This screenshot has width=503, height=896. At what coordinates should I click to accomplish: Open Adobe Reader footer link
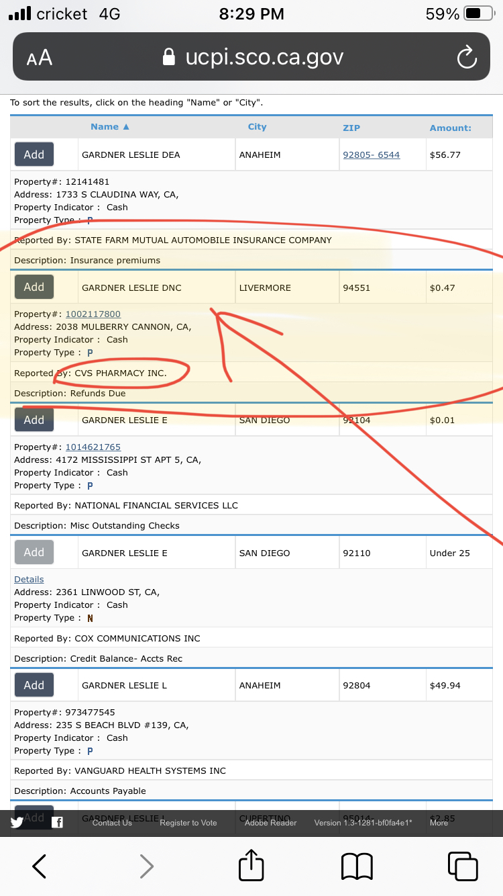coord(271,823)
